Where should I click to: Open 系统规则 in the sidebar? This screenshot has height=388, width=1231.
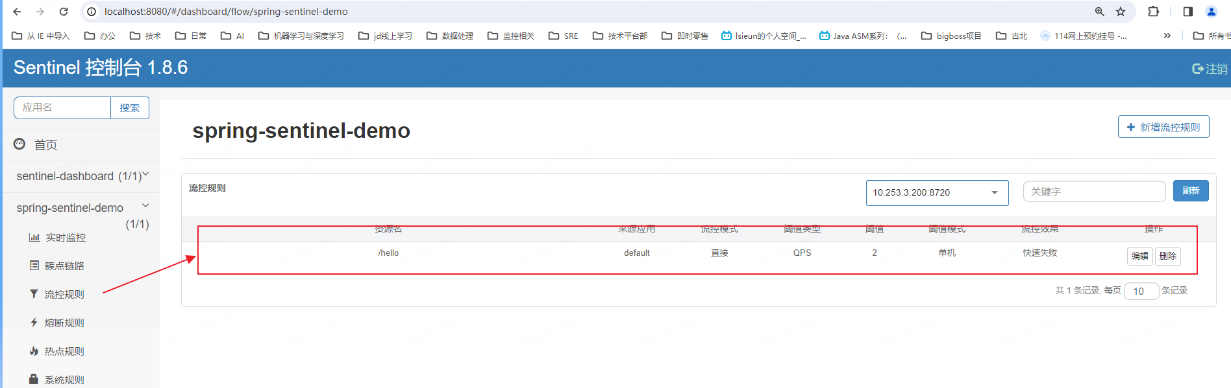click(x=57, y=380)
